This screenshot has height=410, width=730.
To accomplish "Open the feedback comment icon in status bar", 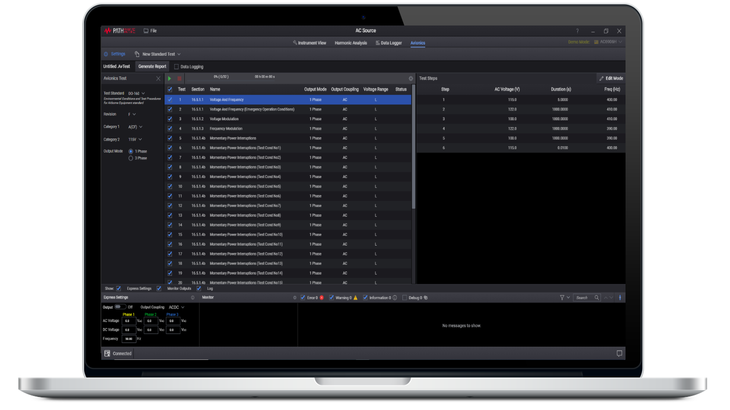I will 619,354.
